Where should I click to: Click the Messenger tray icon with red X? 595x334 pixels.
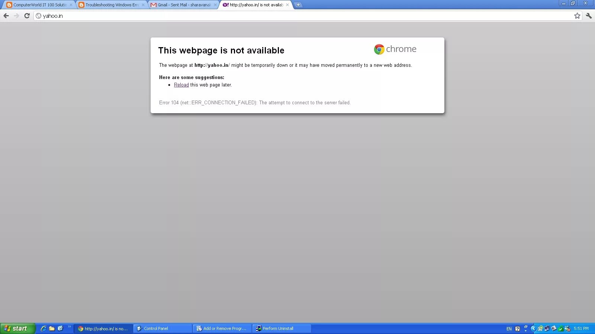point(567,329)
